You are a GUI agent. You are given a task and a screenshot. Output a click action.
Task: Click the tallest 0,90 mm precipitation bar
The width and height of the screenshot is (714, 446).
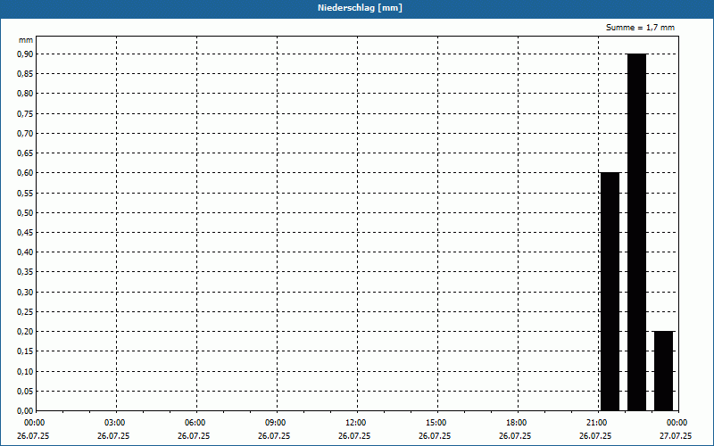(x=636, y=232)
